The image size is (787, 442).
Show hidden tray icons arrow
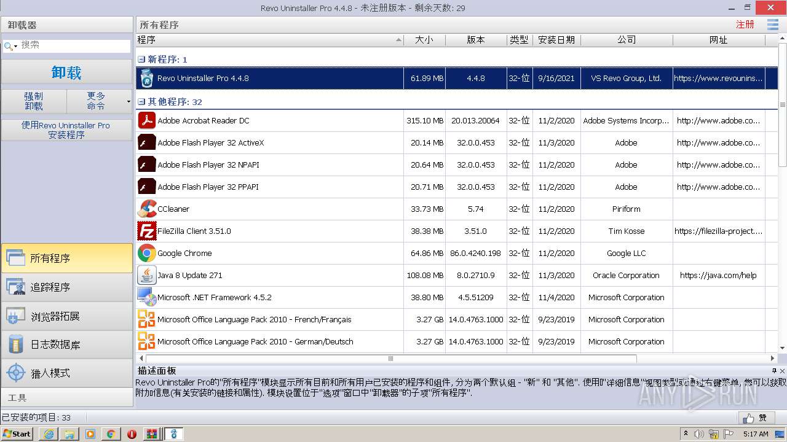pyautogui.click(x=686, y=434)
